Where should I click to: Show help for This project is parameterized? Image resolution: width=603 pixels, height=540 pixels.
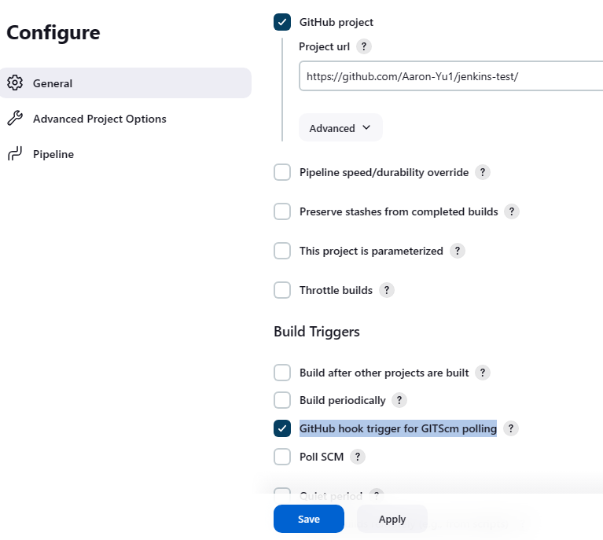click(x=458, y=251)
